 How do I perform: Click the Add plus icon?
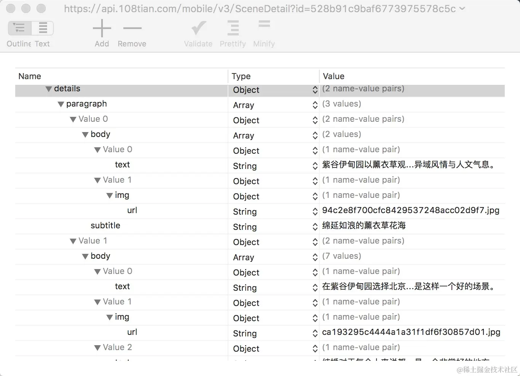coord(102,28)
